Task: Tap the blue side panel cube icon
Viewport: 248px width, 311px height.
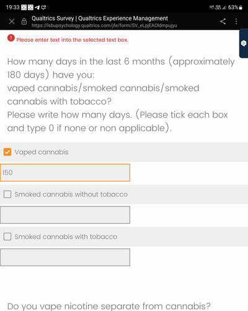Action: [244, 43]
